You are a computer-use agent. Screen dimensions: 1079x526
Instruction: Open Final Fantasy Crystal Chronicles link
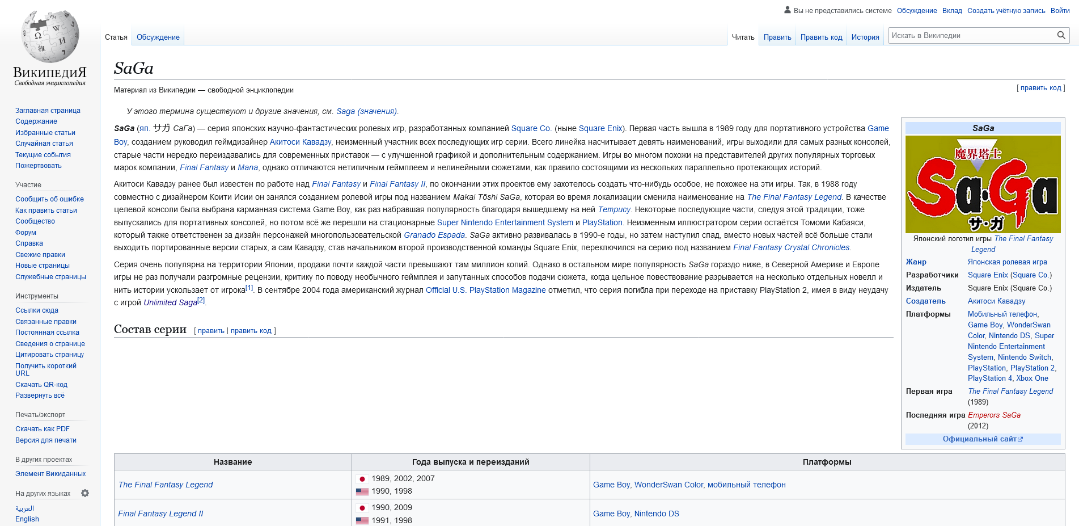[792, 247]
